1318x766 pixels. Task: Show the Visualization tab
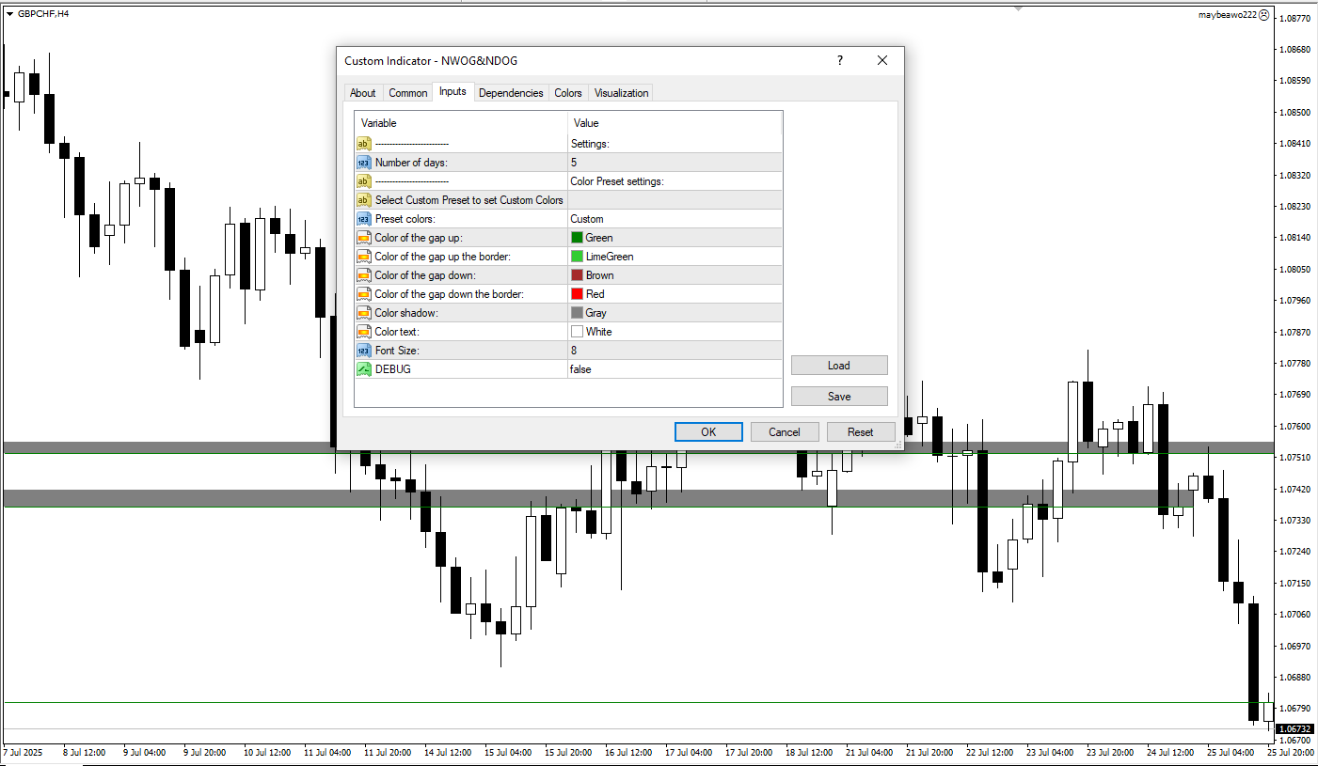[x=621, y=93]
